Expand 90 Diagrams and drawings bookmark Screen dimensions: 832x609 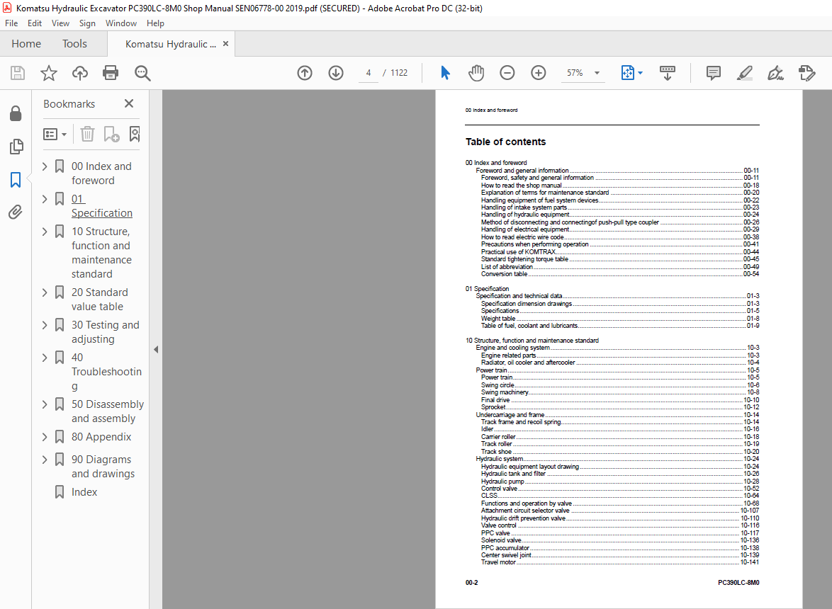coord(45,460)
